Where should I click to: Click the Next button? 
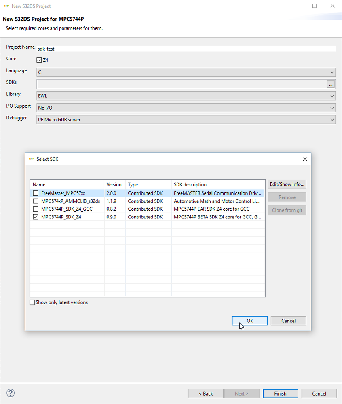242,393
